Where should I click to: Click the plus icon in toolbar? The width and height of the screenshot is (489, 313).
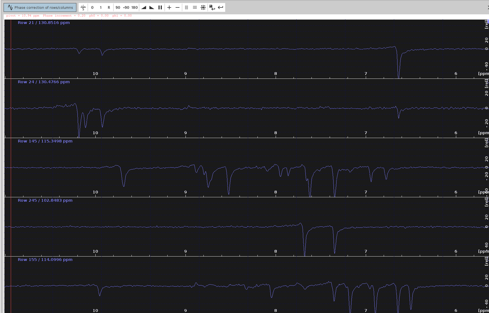(x=169, y=7)
